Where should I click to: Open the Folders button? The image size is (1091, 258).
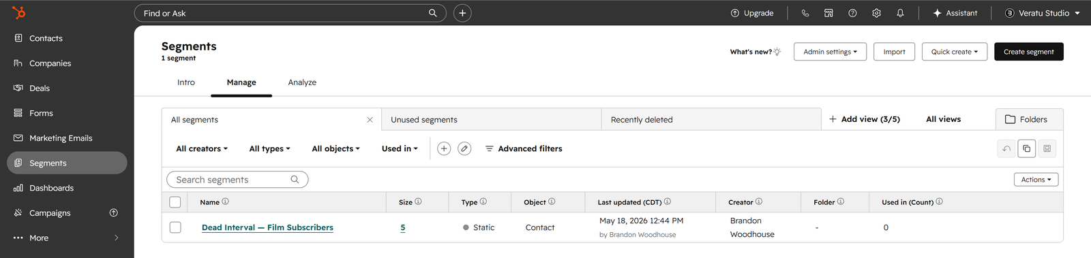pos(1029,119)
